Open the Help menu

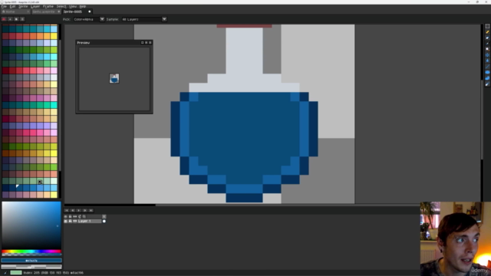point(83,6)
